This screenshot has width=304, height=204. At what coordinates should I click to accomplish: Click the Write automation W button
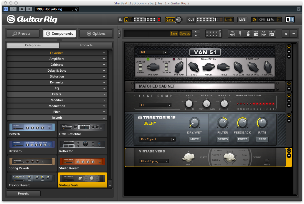coord(29,9)
